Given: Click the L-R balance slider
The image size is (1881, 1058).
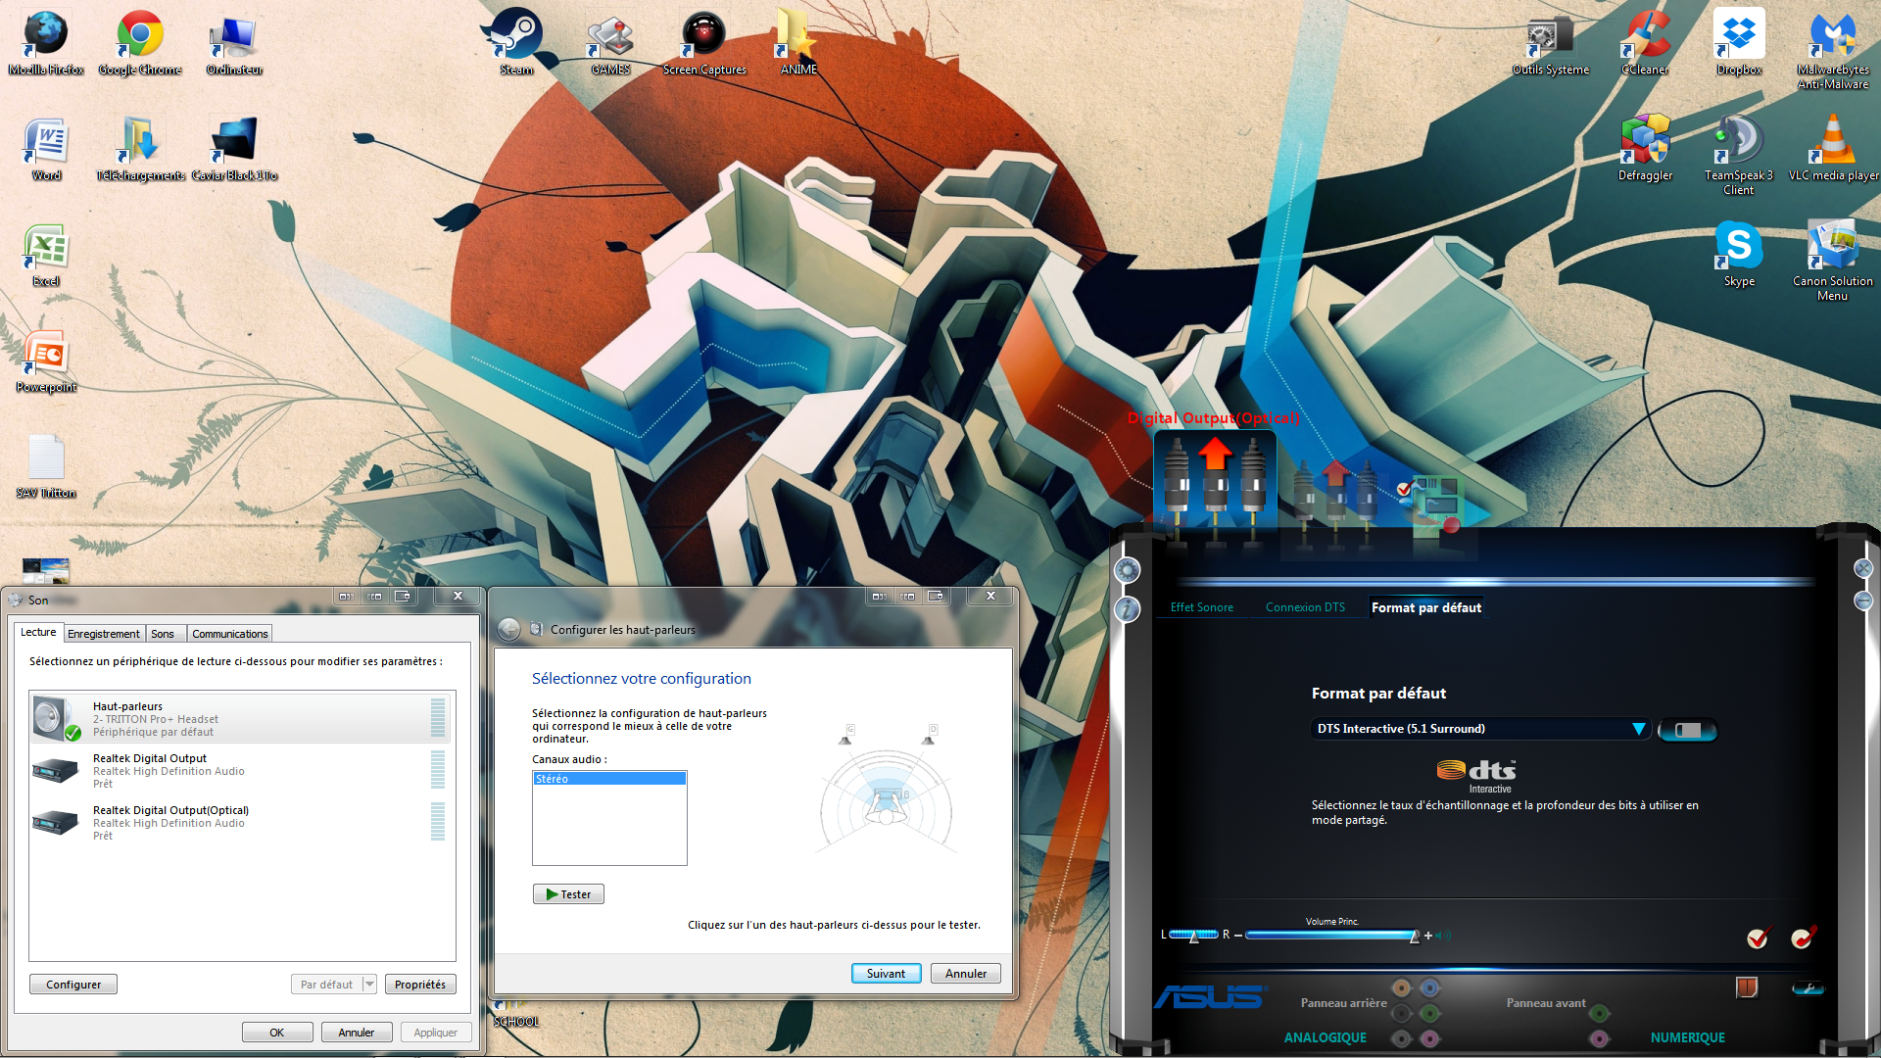Looking at the screenshot, I should [1193, 936].
